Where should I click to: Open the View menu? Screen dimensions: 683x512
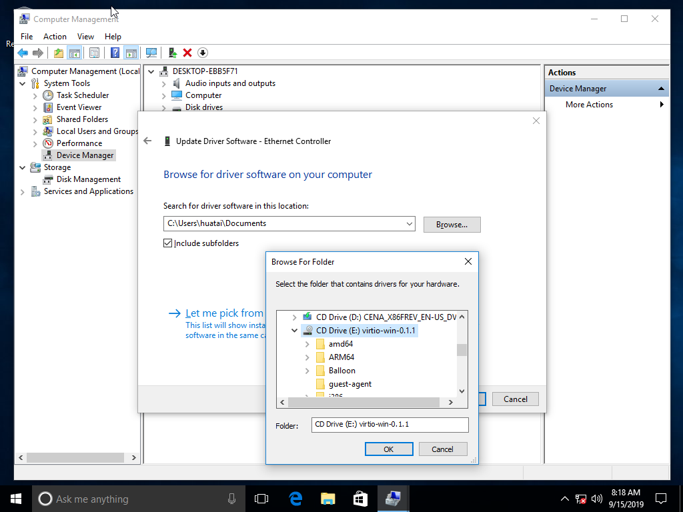pyautogui.click(x=85, y=37)
